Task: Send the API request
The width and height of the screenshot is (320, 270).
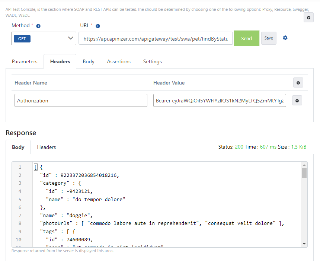Action: (246, 38)
